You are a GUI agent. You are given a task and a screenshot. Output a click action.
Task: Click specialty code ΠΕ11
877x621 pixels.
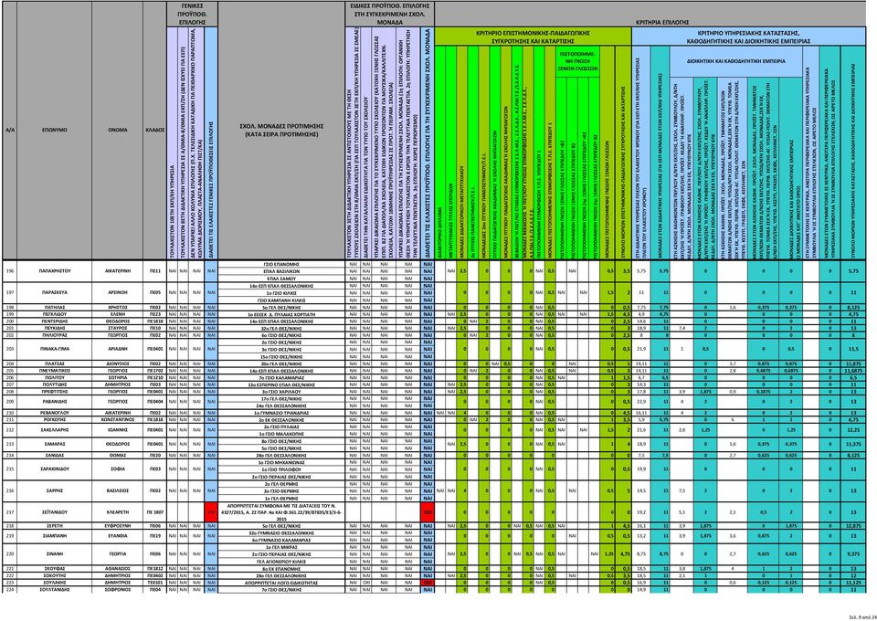coord(155,270)
